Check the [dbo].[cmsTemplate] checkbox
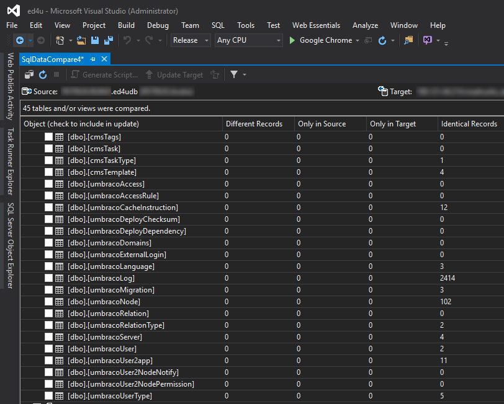Screen dimensions: 504x404 48,172
